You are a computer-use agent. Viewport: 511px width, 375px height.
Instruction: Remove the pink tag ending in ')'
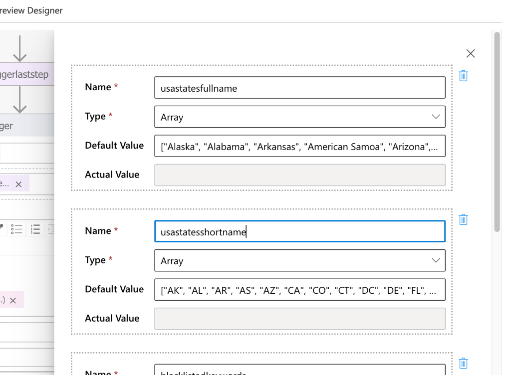pos(12,301)
